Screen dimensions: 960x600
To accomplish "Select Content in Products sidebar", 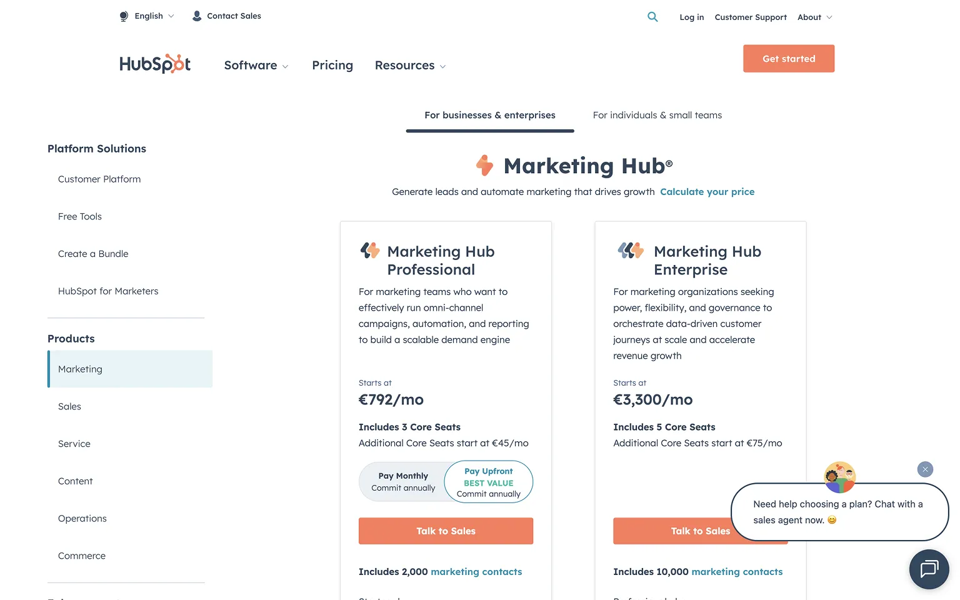I will tap(75, 482).
